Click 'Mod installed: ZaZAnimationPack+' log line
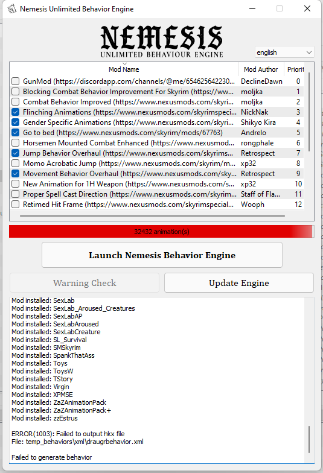 (62, 410)
